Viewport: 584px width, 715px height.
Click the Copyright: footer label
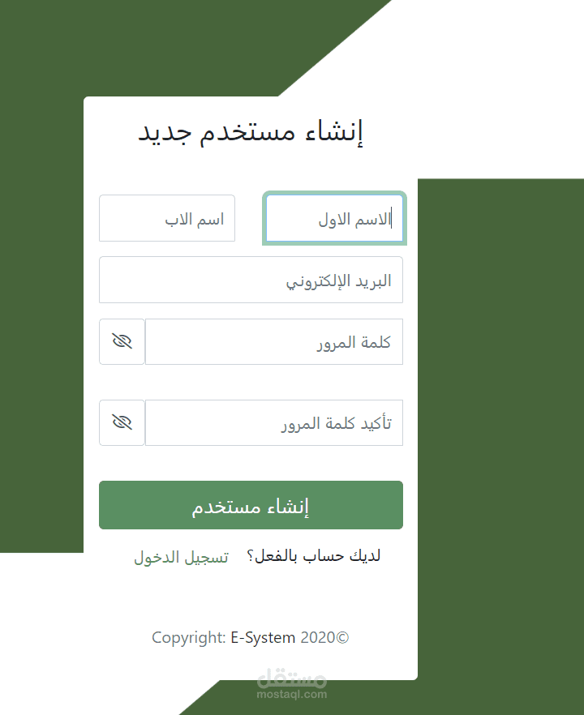click(188, 638)
